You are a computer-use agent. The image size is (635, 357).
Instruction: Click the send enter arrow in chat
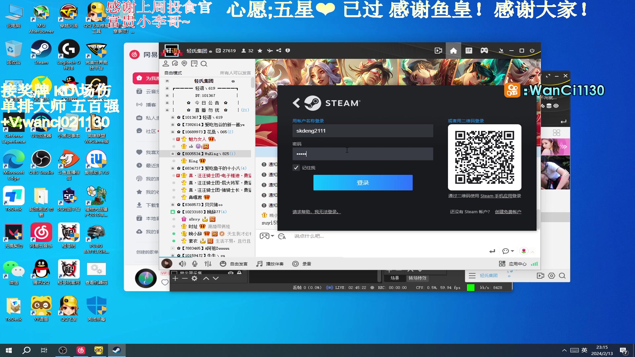[x=492, y=251]
